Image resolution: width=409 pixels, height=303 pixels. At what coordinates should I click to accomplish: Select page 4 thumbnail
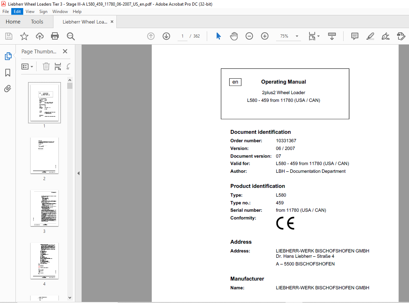44,261
